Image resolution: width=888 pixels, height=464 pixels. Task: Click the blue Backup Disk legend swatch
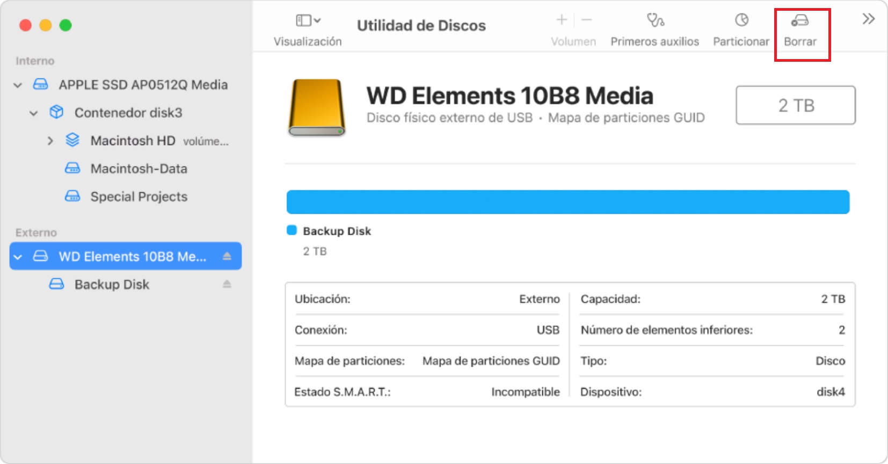click(292, 230)
